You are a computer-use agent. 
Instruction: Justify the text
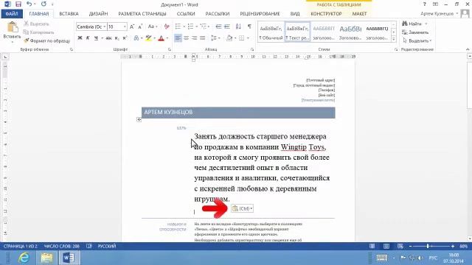click(x=203, y=38)
